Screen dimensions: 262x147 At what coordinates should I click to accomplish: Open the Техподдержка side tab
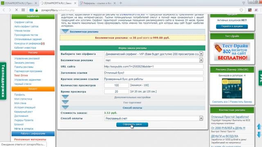pos(3,81)
